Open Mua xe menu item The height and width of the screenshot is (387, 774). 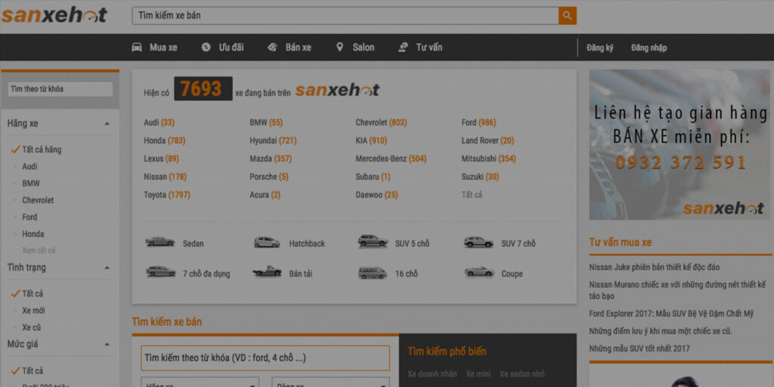point(163,48)
